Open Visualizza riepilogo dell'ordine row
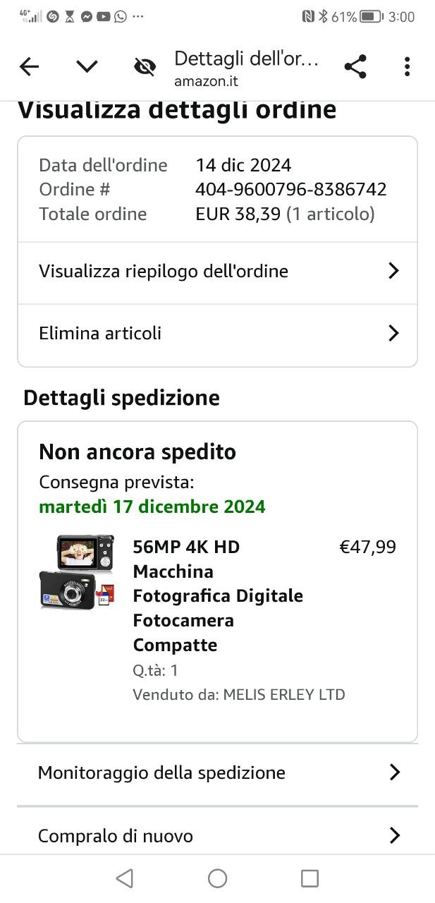The image size is (435, 903). tap(217, 272)
